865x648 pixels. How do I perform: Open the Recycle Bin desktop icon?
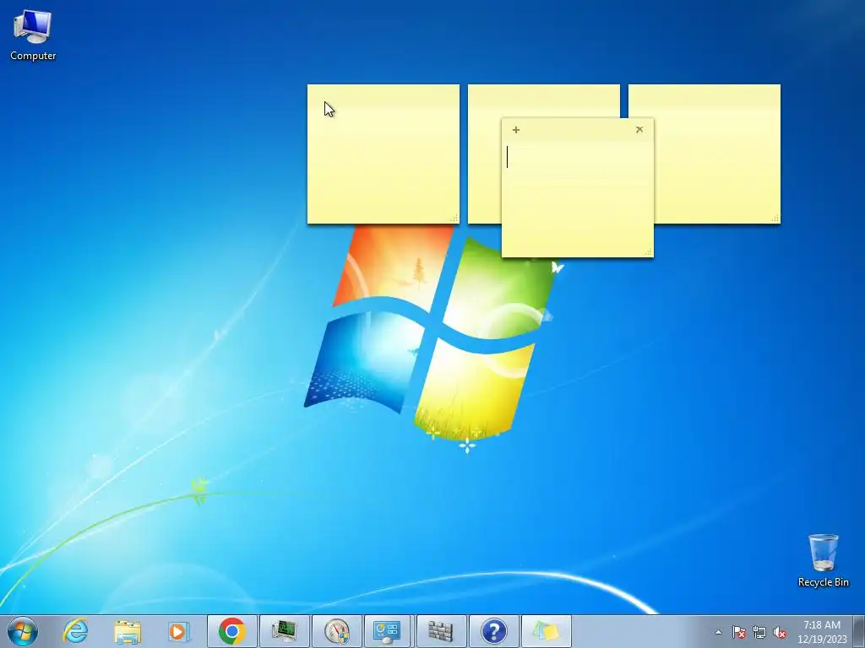823,560
